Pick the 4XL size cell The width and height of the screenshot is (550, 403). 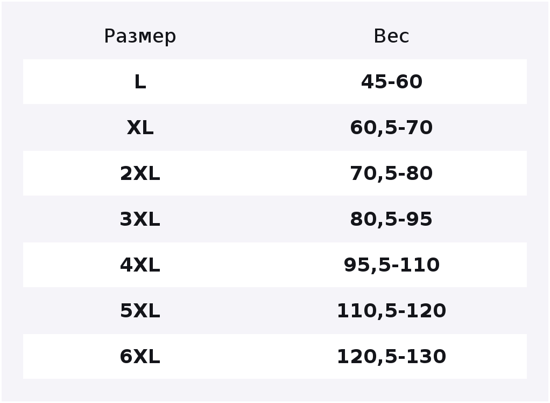point(140,265)
